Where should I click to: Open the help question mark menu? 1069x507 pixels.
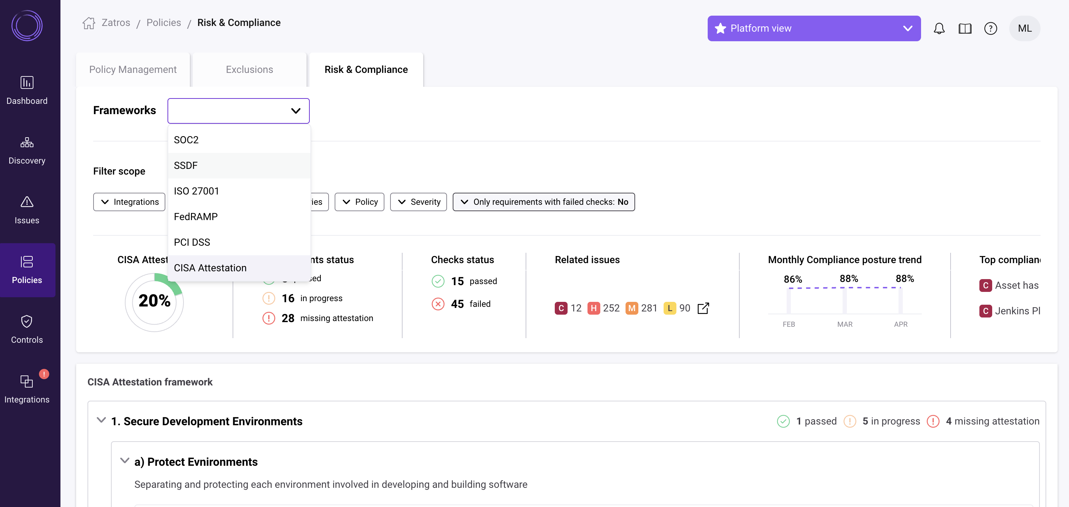(991, 28)
